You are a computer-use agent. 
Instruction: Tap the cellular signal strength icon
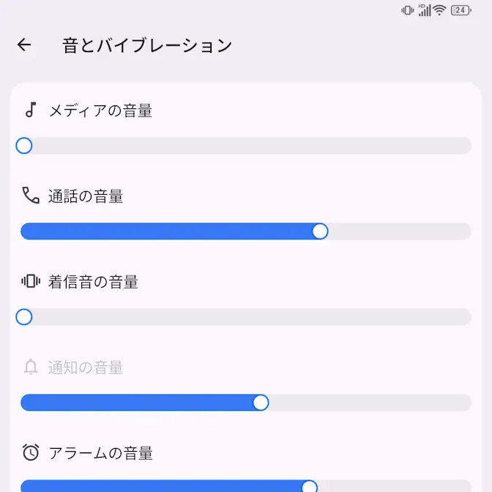pos(425,10)
